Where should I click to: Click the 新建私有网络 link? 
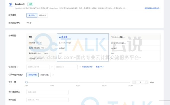point(88,67)
